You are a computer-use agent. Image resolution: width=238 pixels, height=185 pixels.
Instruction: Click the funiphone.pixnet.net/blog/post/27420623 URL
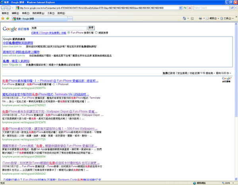[24, 105]
